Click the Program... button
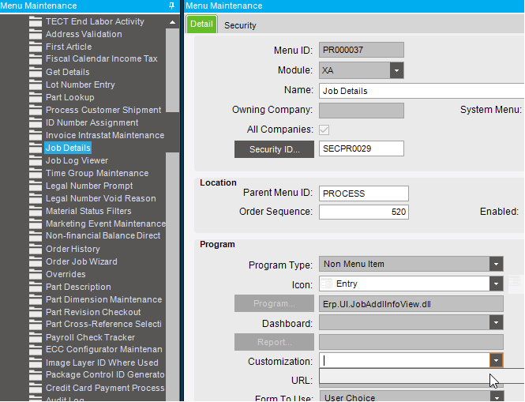525x402 pixels. 274,303
